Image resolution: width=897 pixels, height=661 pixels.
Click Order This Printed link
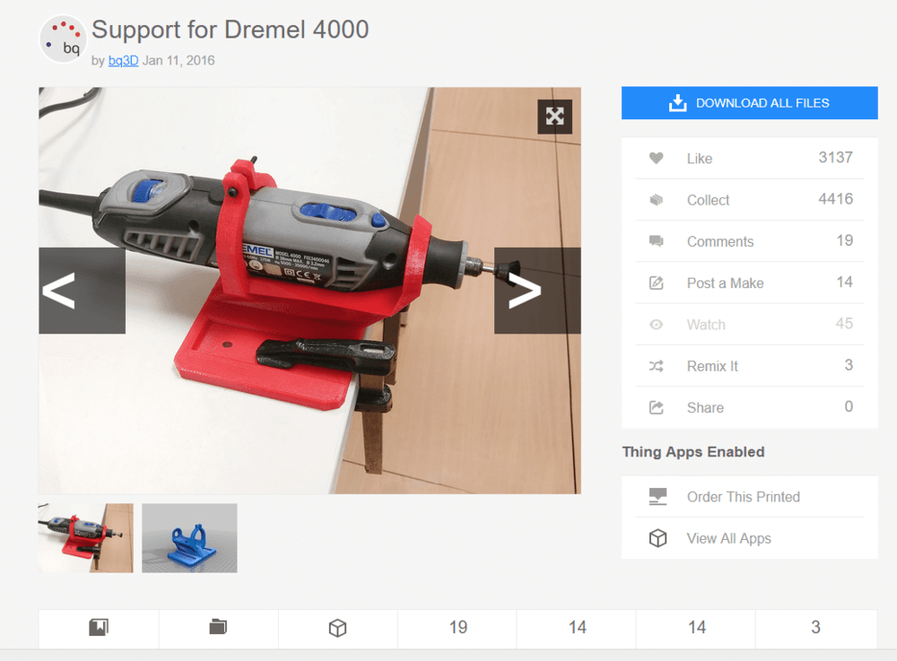[743, 497]
